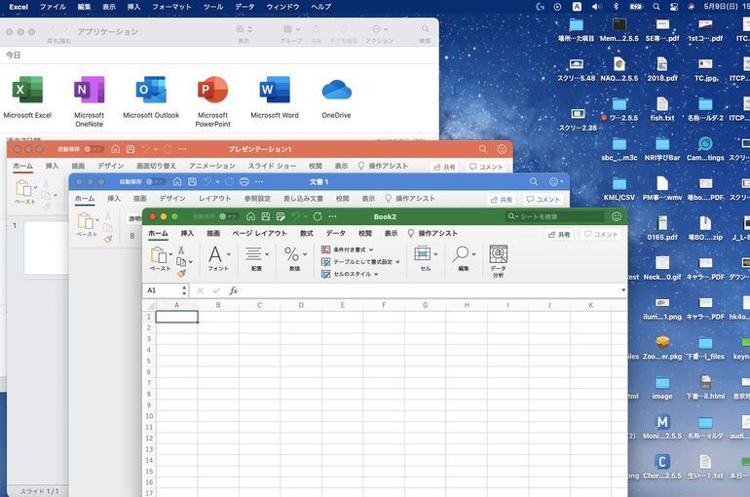Click PowerPoint search magnifier icon
The image size is (750, 497).
[483, 149]
